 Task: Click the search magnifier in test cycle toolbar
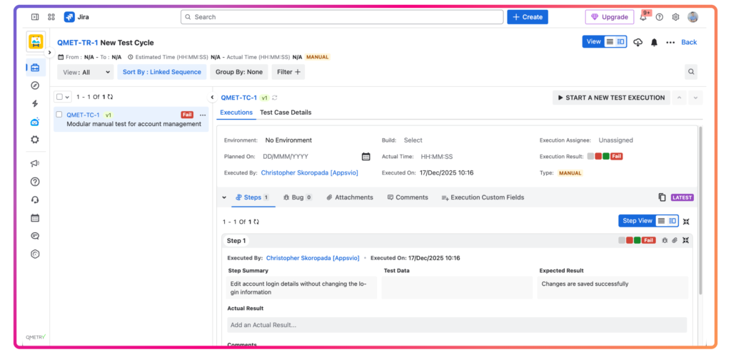click(x=690, y=72)
